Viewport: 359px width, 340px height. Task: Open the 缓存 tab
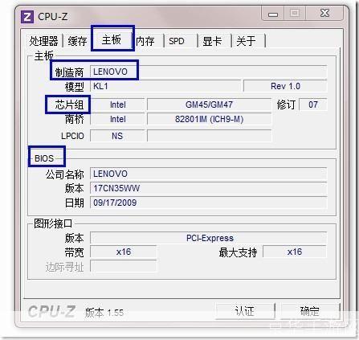(x=77, y=41)
